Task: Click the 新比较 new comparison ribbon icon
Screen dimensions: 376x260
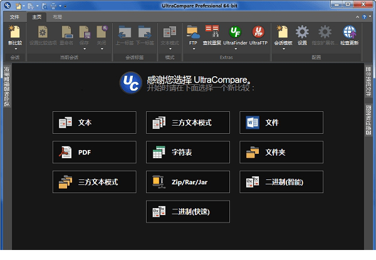Action: 15,32
